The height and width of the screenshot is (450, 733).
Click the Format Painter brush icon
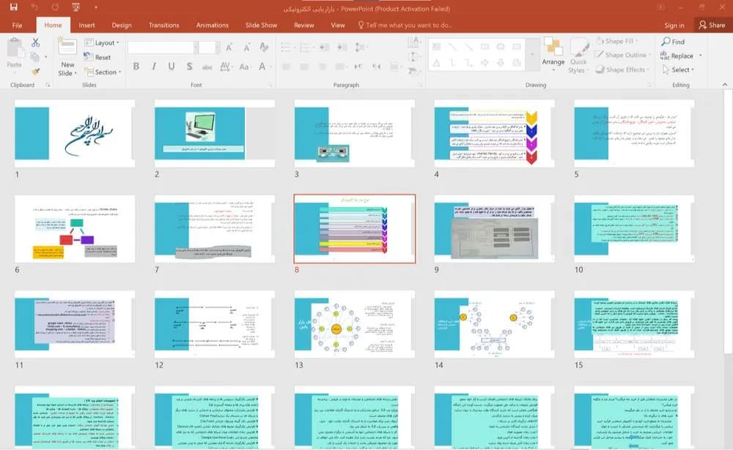pyautogui.click(x=35, y=72)
